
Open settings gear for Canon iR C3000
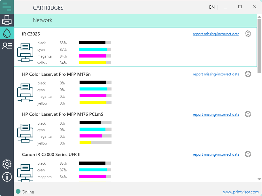tap(248, 154)
